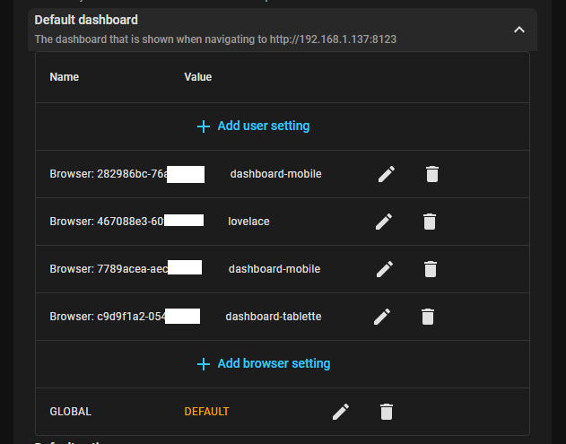Edit the GLOBAL default setting

click(x=341, y=412)
